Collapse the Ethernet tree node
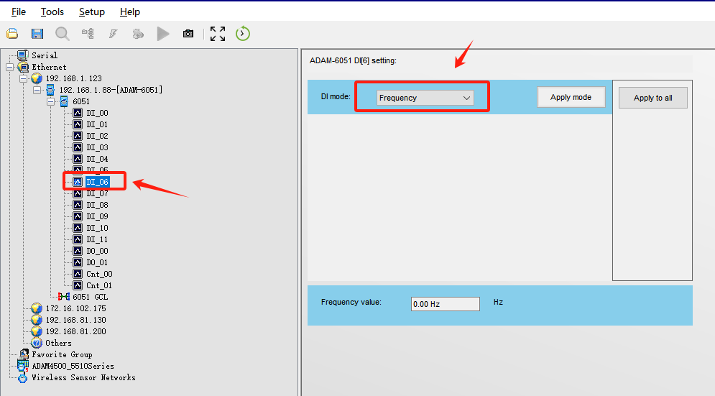This screenshot has width=715, height=396. coord(9,67)
